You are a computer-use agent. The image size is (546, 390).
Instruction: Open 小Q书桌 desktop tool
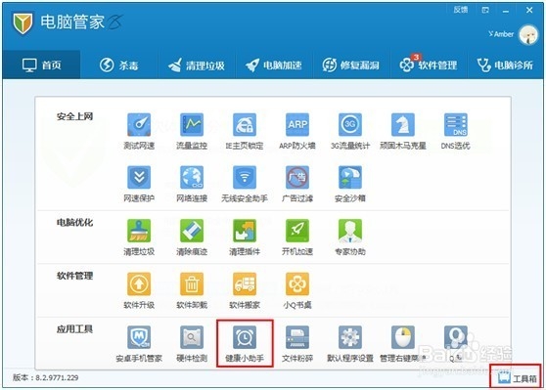click(297, 291)
